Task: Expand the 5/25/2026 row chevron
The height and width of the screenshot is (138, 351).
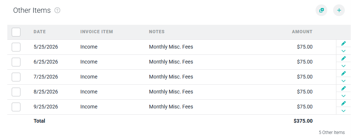Action: (343, 51)
